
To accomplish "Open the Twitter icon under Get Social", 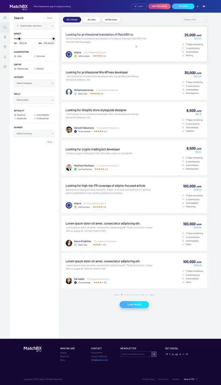I will click(167, 354).
